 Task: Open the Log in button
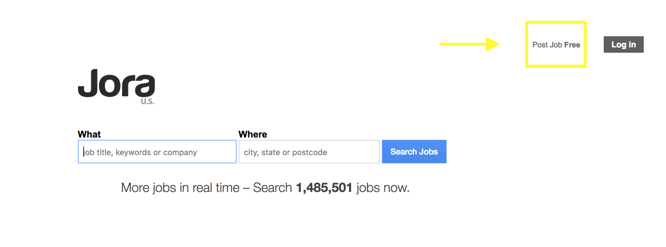click(x=623, y=44)
